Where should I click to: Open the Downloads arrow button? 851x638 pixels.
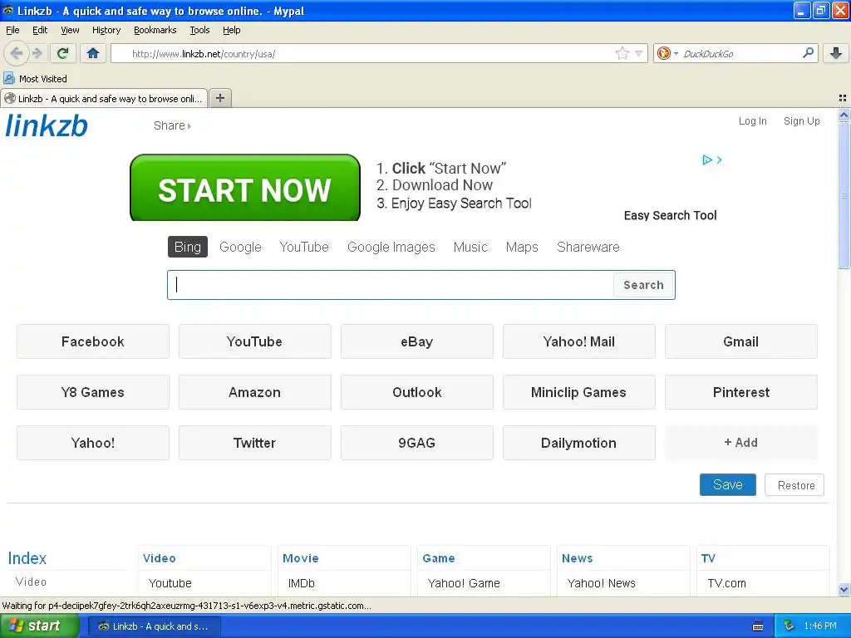pyautogui.click(x=836, y=53)
